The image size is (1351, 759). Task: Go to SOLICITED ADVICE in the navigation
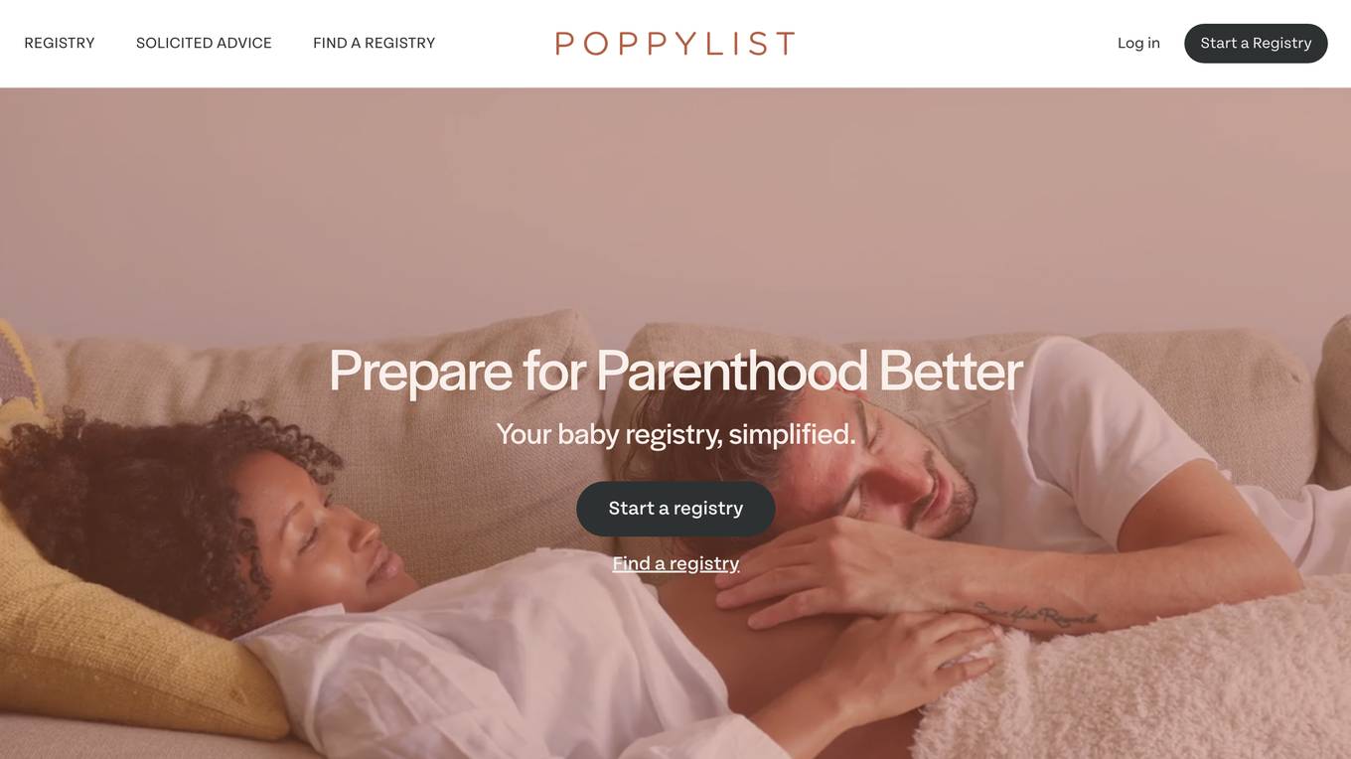pos(204,43)
